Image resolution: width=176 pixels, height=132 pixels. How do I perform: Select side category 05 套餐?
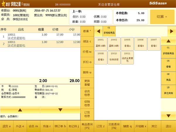(x=168, y=65)
